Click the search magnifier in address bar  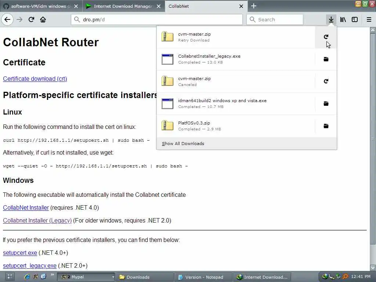(x=77, y=19)
